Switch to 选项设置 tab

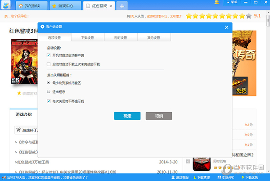point(54,37)
